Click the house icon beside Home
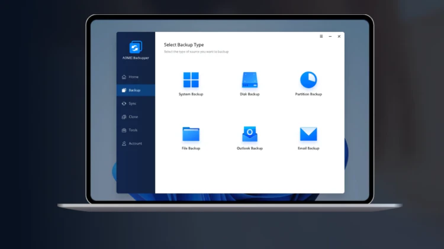444x249 pixels. [124, 77]
